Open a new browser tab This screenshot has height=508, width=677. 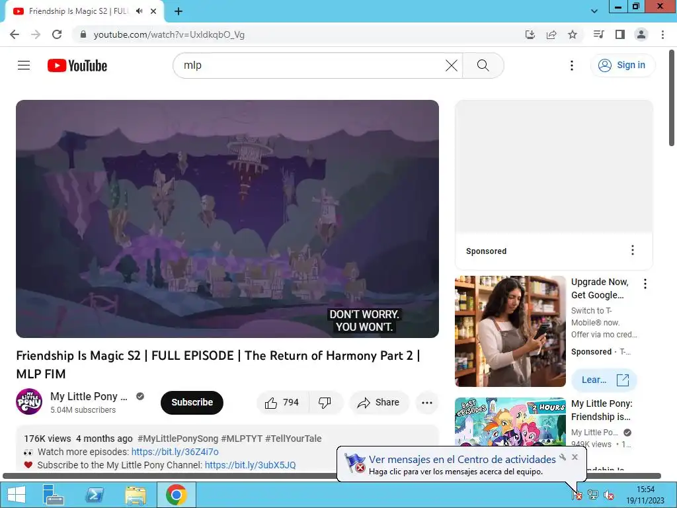tap(179, 11)
